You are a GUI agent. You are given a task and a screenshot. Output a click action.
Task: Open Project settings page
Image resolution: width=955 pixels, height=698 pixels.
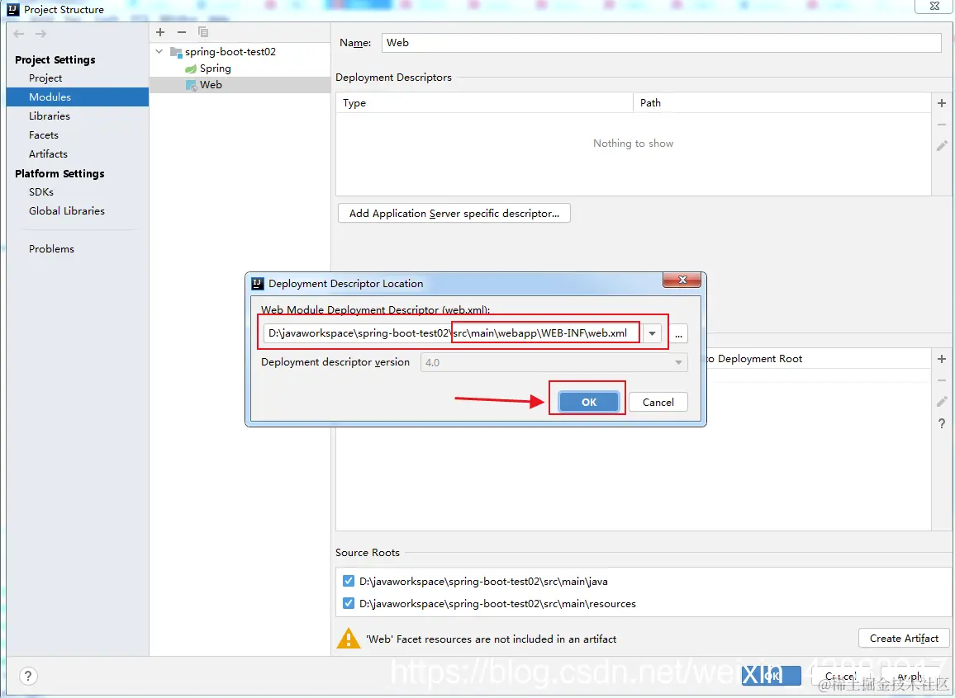tap(45, 78)
